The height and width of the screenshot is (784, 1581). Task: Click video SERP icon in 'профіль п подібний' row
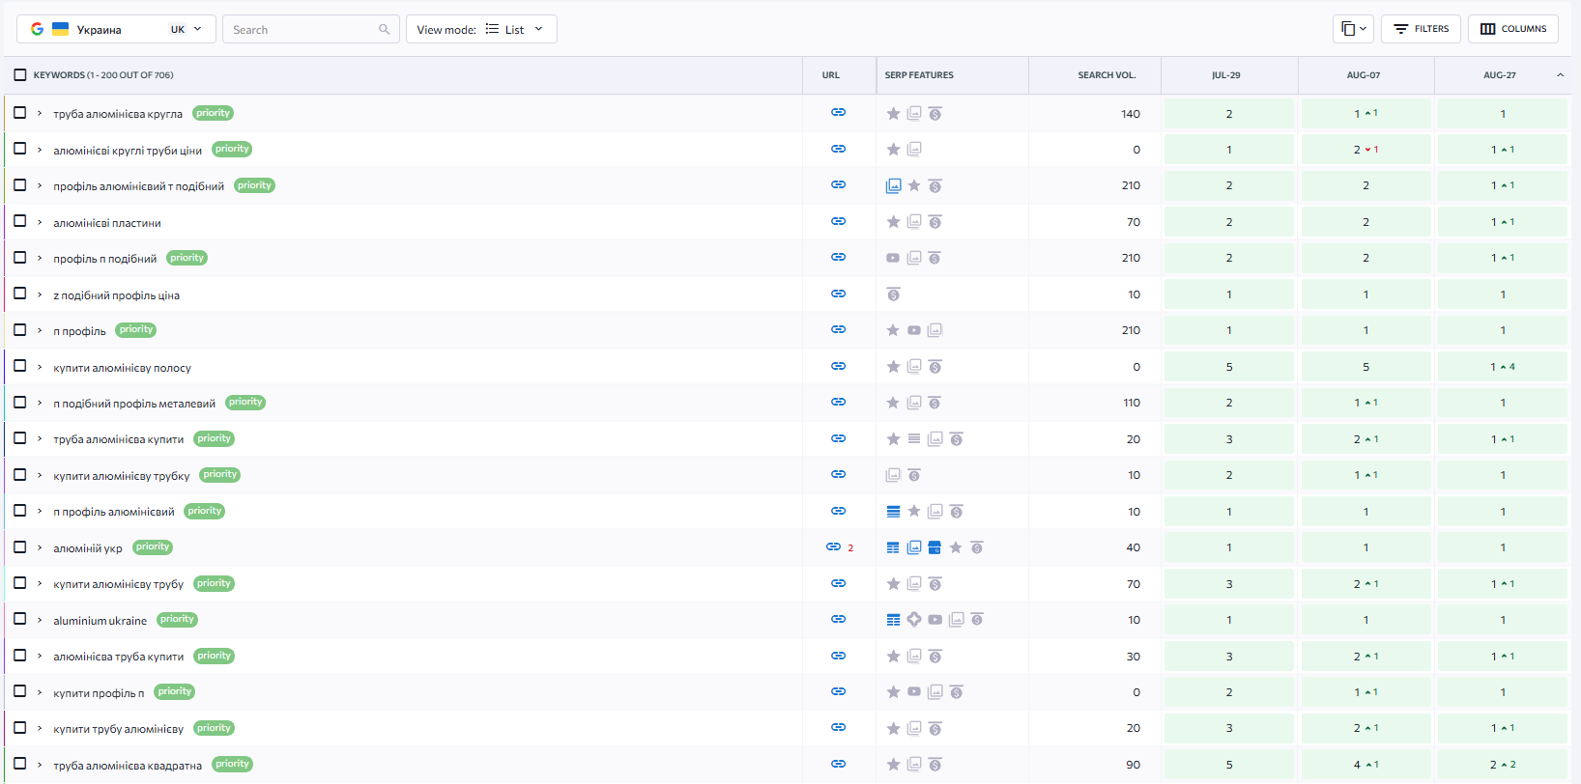tap(893, 258)
